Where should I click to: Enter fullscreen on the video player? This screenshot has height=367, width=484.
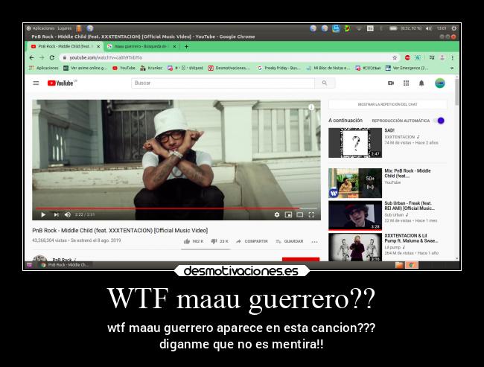311,215
